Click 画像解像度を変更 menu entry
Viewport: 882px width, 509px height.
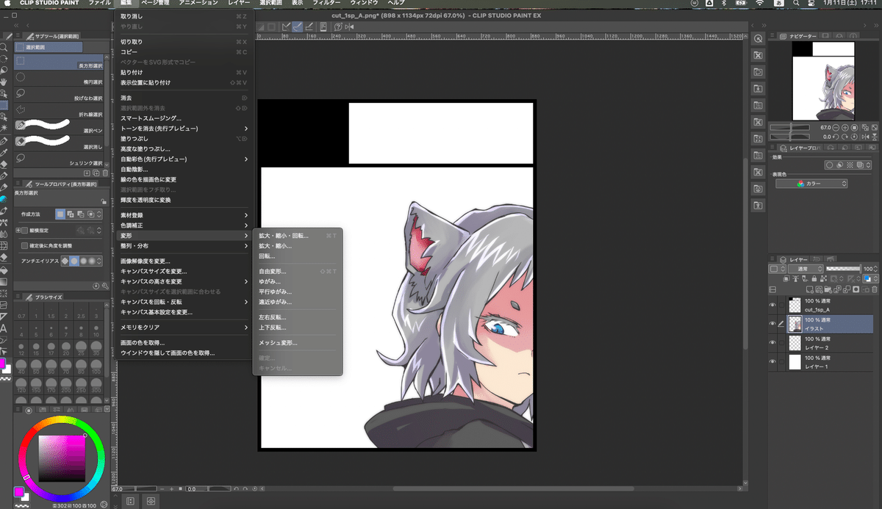(x=184, y=261)
